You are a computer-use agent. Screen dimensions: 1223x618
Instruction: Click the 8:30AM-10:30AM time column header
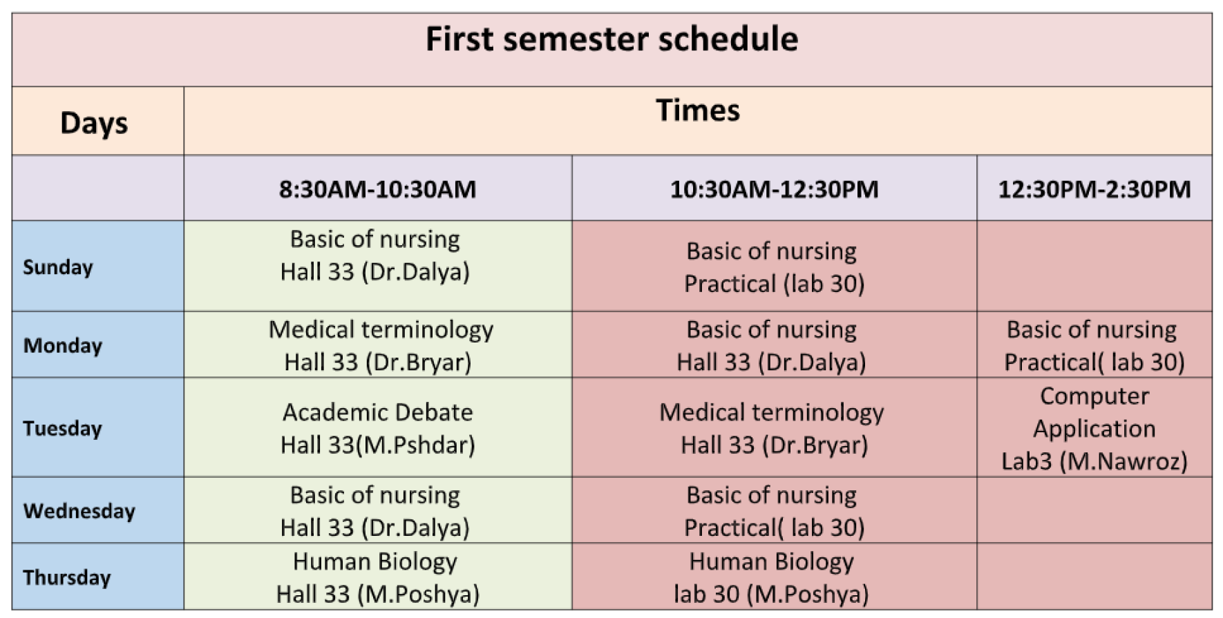tap(378, 188)
